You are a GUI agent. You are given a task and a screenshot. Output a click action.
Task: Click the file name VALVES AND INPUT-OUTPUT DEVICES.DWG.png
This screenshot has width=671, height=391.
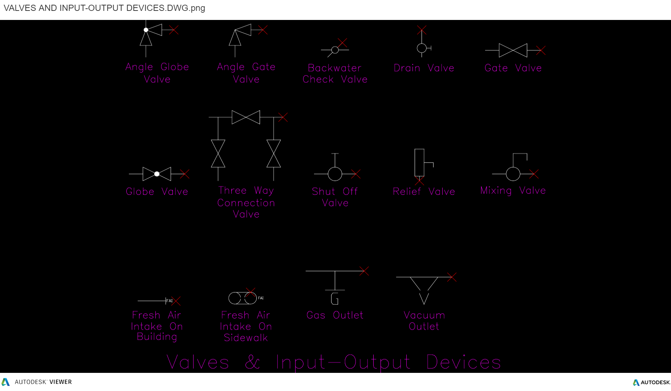tap(104, 8)
